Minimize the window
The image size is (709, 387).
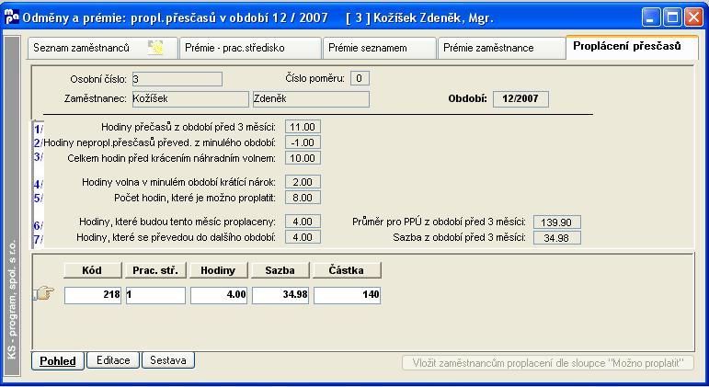(x=651, y=17)
